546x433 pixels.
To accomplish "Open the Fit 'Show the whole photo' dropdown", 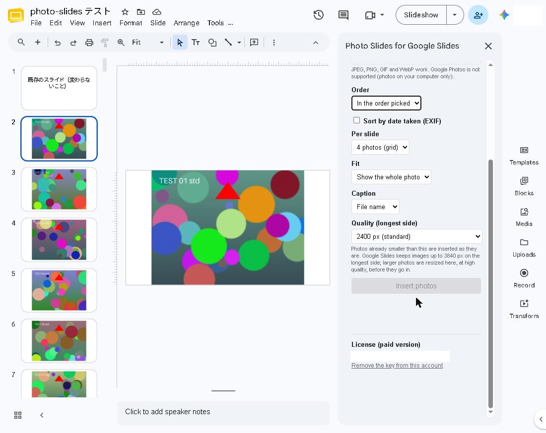I will [x=391, y=177].
